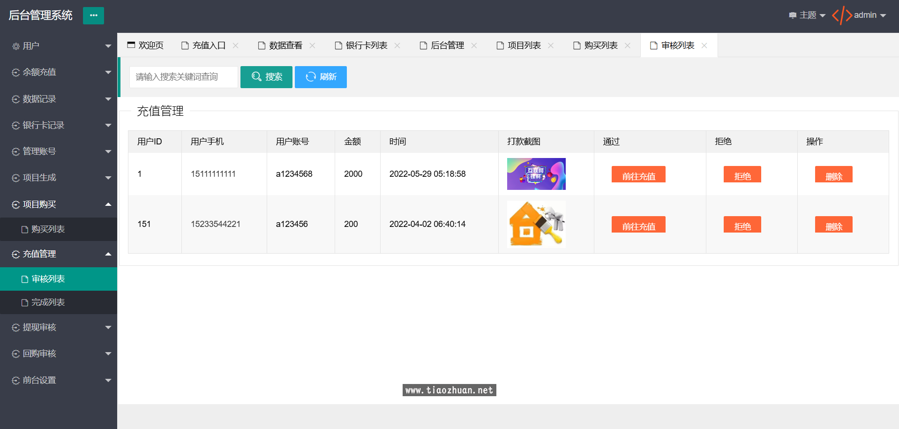
Task: Close the 银行卡列表 tab
Action: (397, 45)
